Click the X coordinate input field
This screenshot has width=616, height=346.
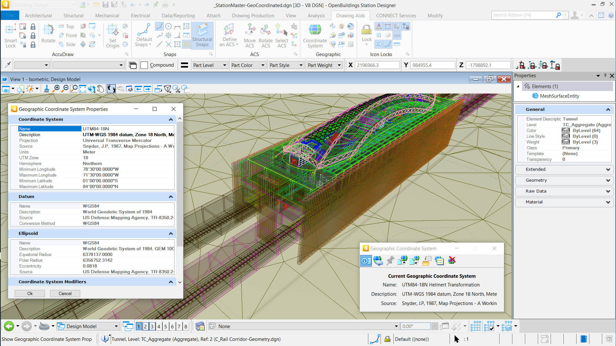pyautogui.click(x=377, y=65)
